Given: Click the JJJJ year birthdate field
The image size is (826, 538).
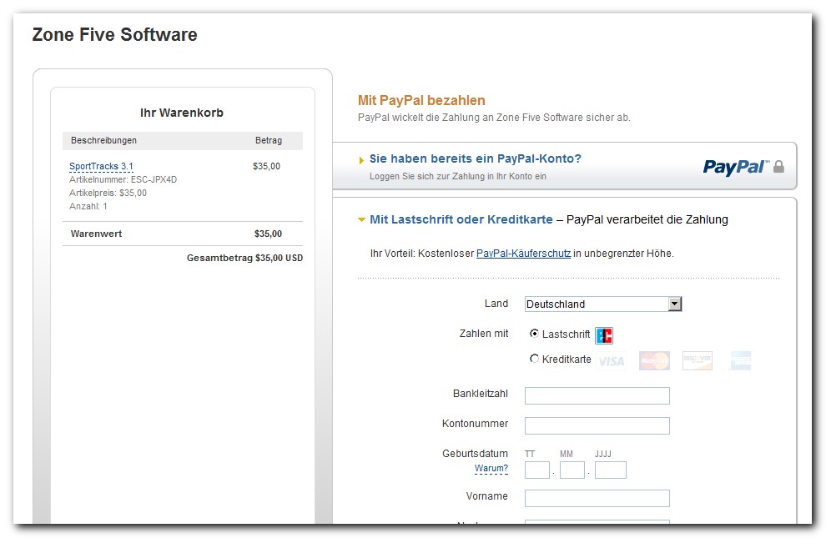Looking at the screenshot, I should tap(610, 470).
